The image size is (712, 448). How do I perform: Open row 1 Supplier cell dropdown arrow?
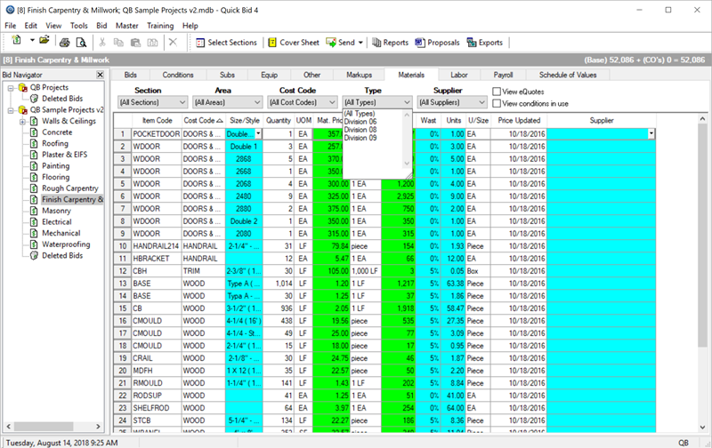(x=651, y=133)
